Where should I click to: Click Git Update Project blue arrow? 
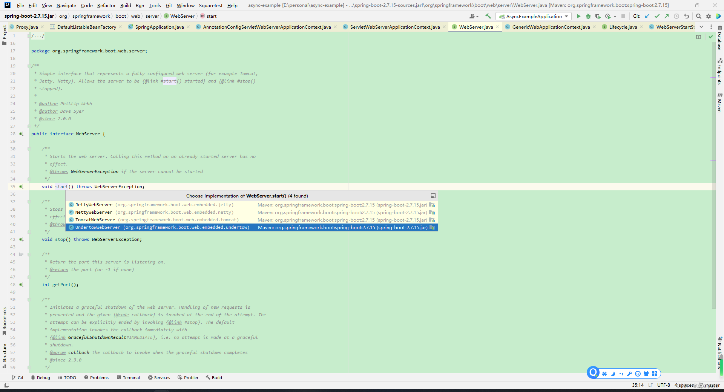647,16
